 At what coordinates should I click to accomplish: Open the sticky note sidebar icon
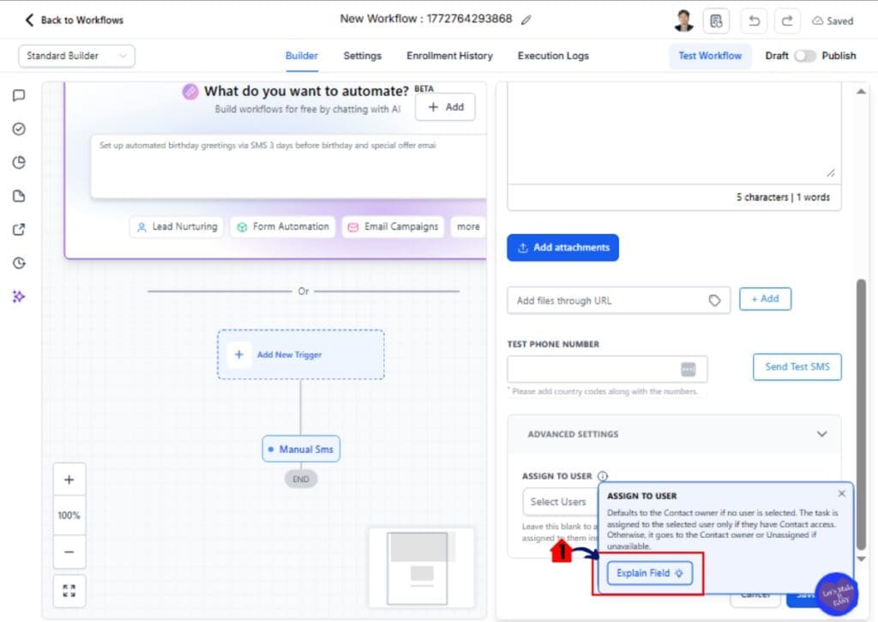pos(19,196)
